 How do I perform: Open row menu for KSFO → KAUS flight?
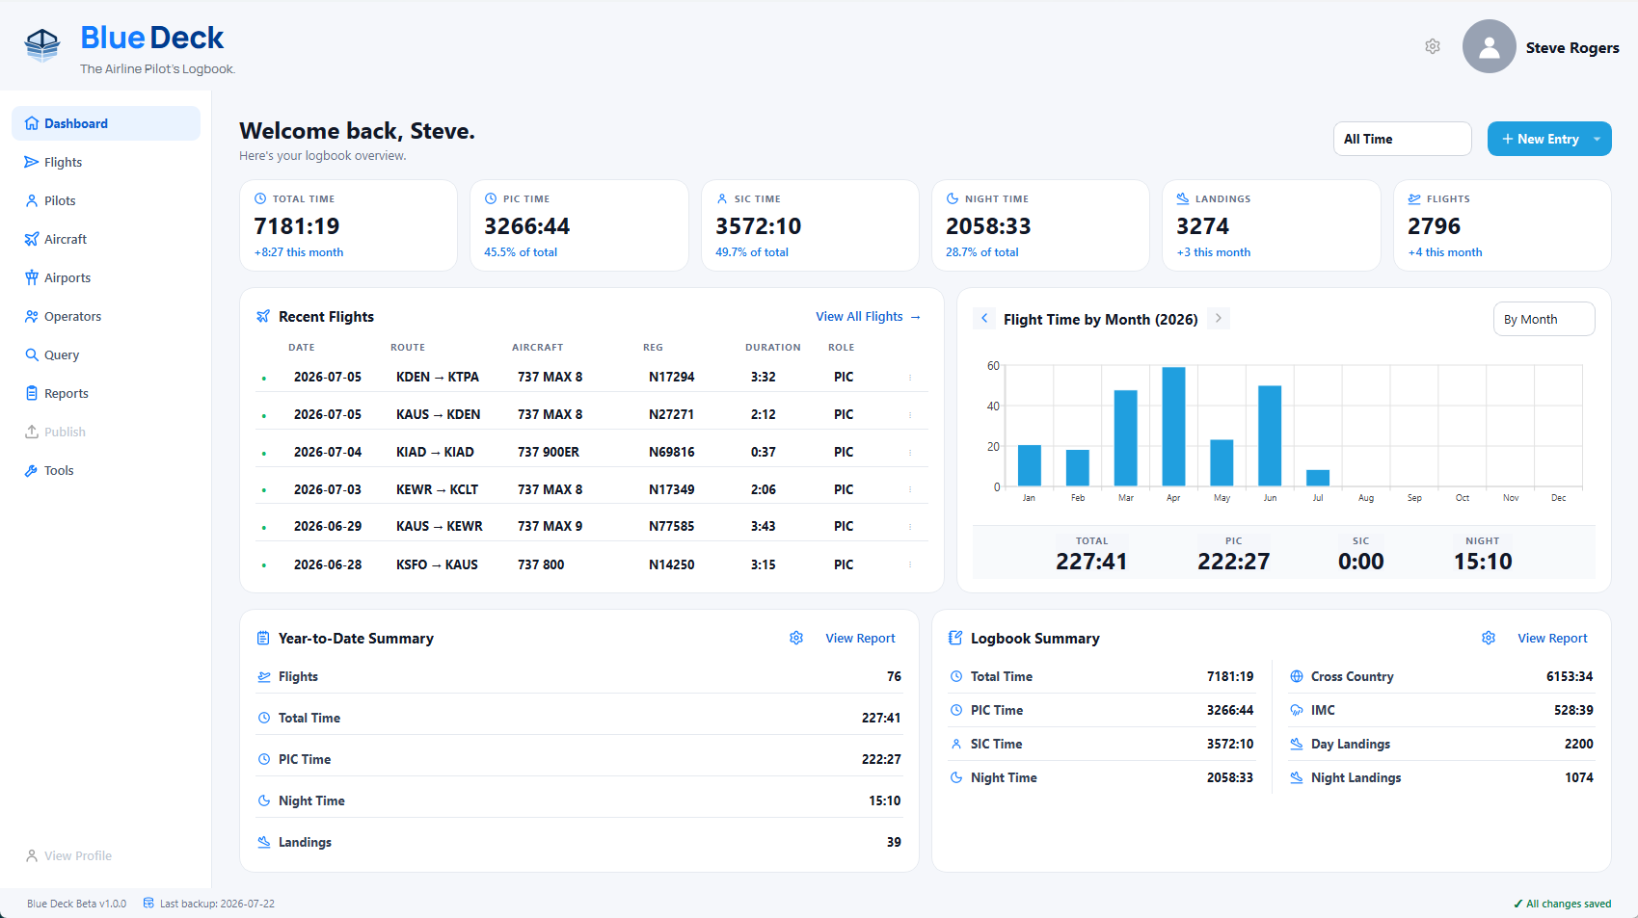click(x=910, y=564)
